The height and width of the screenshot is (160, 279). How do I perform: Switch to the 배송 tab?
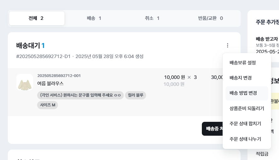(94, 18)
